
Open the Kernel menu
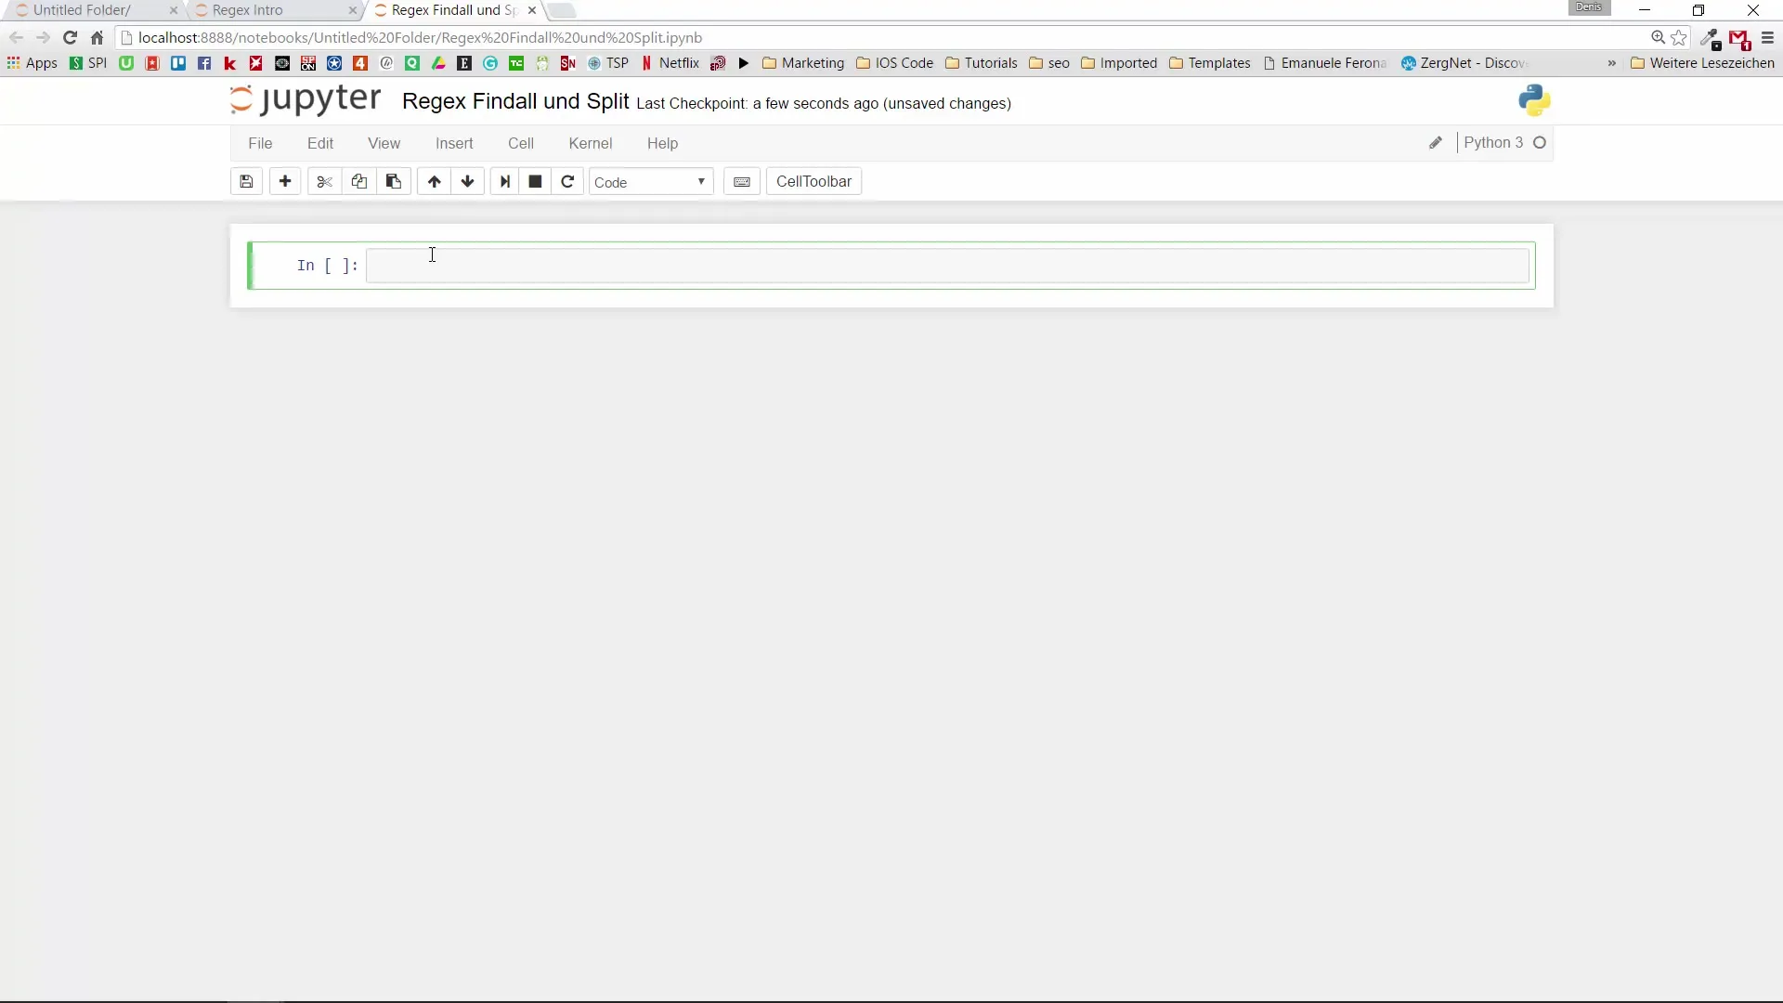click(591, 143)
